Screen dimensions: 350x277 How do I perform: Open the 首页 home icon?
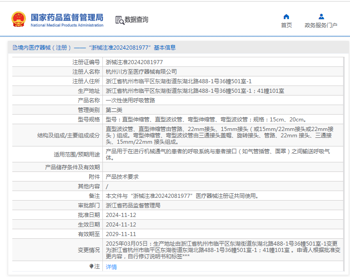(x=286, y=17)
